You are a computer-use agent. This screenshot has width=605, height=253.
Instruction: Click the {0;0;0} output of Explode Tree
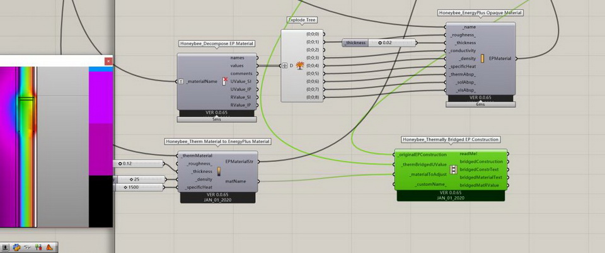point(312,34)
